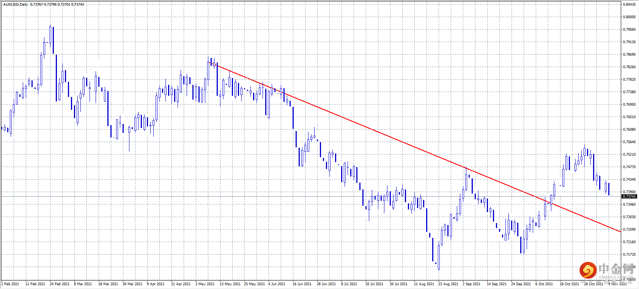Select the 28 Jun 2021 date label

[326, 284]
